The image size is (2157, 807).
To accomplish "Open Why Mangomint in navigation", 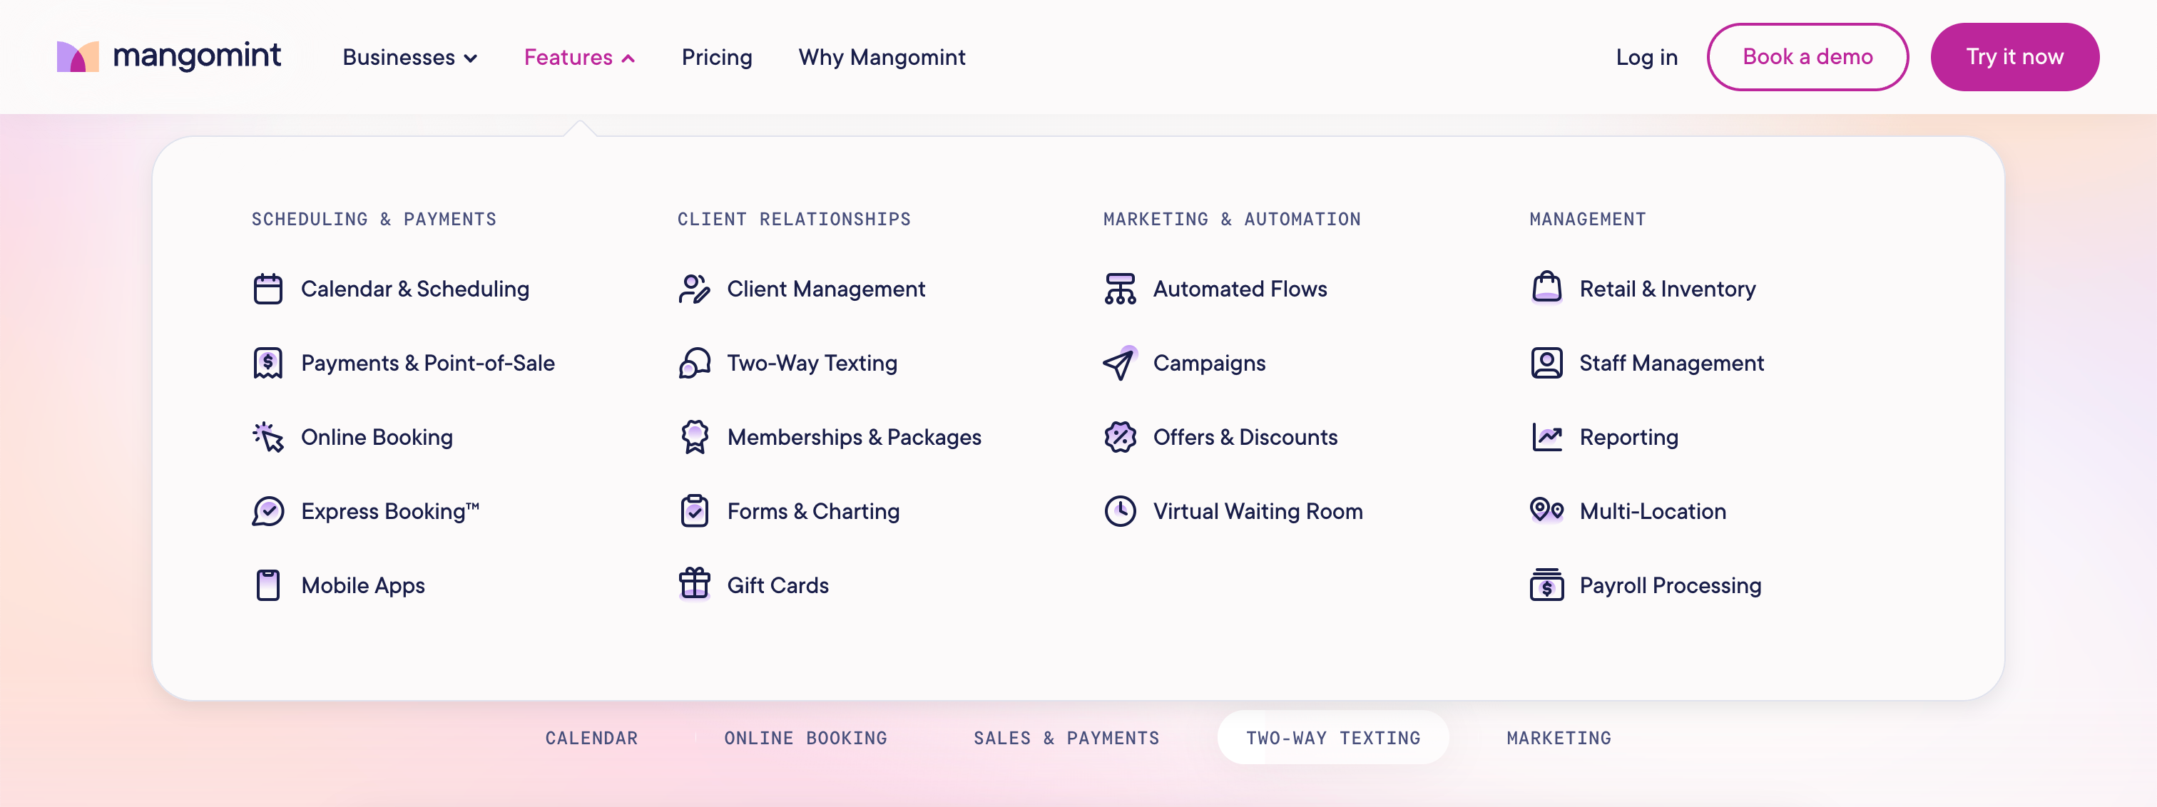I will [x=881, y=57].
